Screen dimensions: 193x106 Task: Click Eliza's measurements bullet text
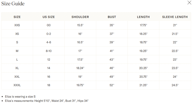pos(47,101)
